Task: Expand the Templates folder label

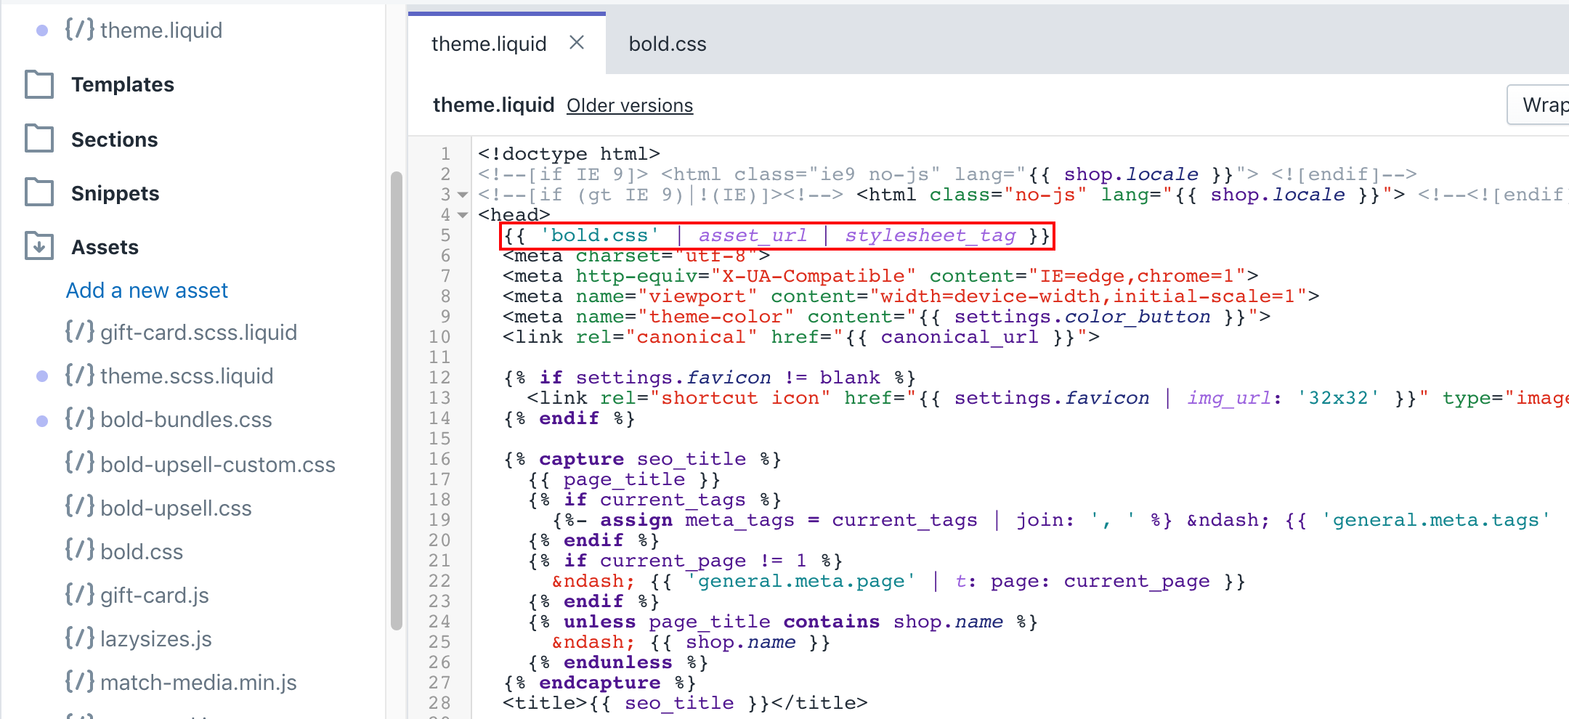Action: pyautogui.click(x=123, y=84)
